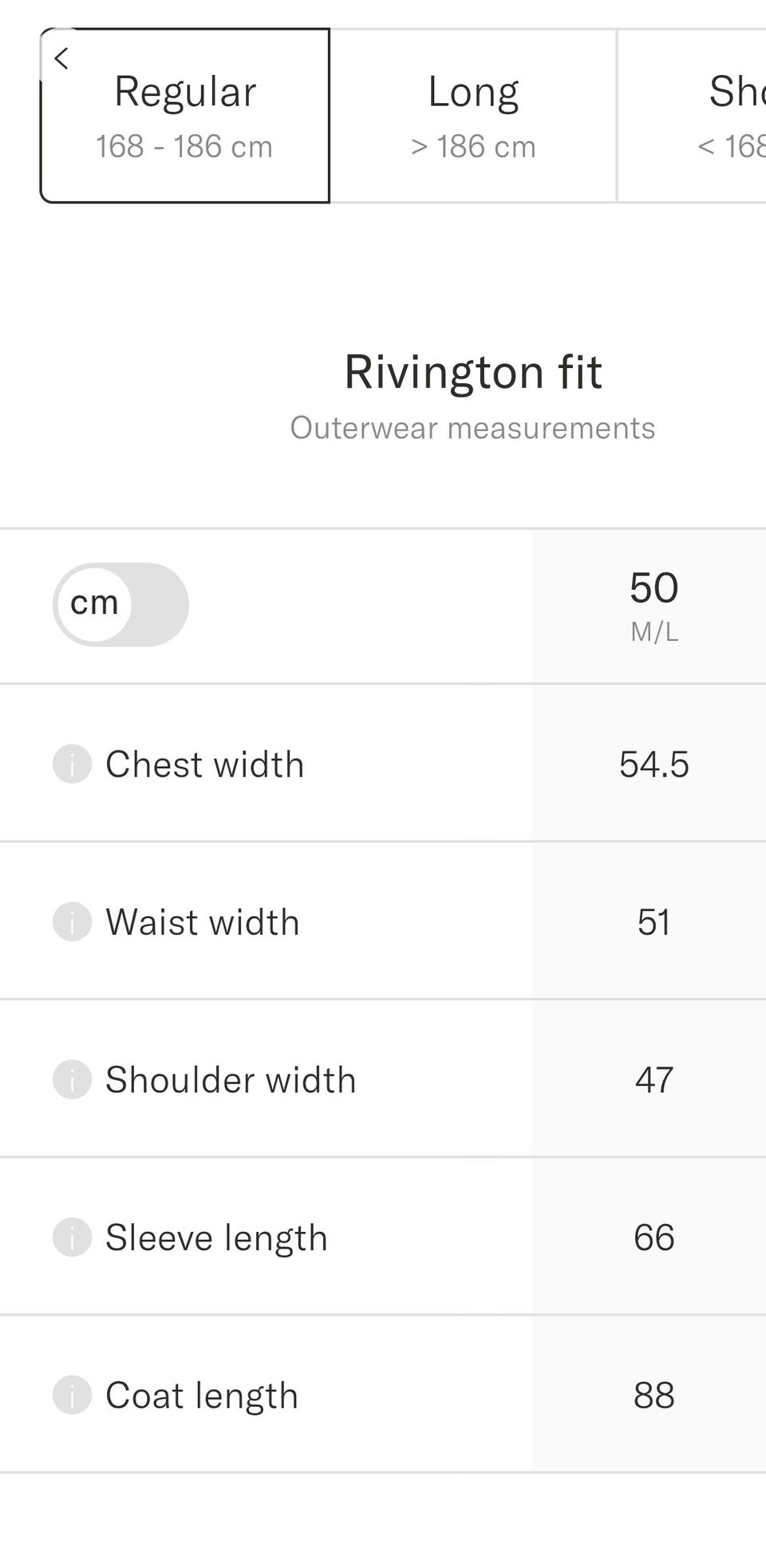Image resolution: width=766 pixels, height=1552 pixels.
Task: Click the 66 sleeve length value
Action: [653, 1237]
